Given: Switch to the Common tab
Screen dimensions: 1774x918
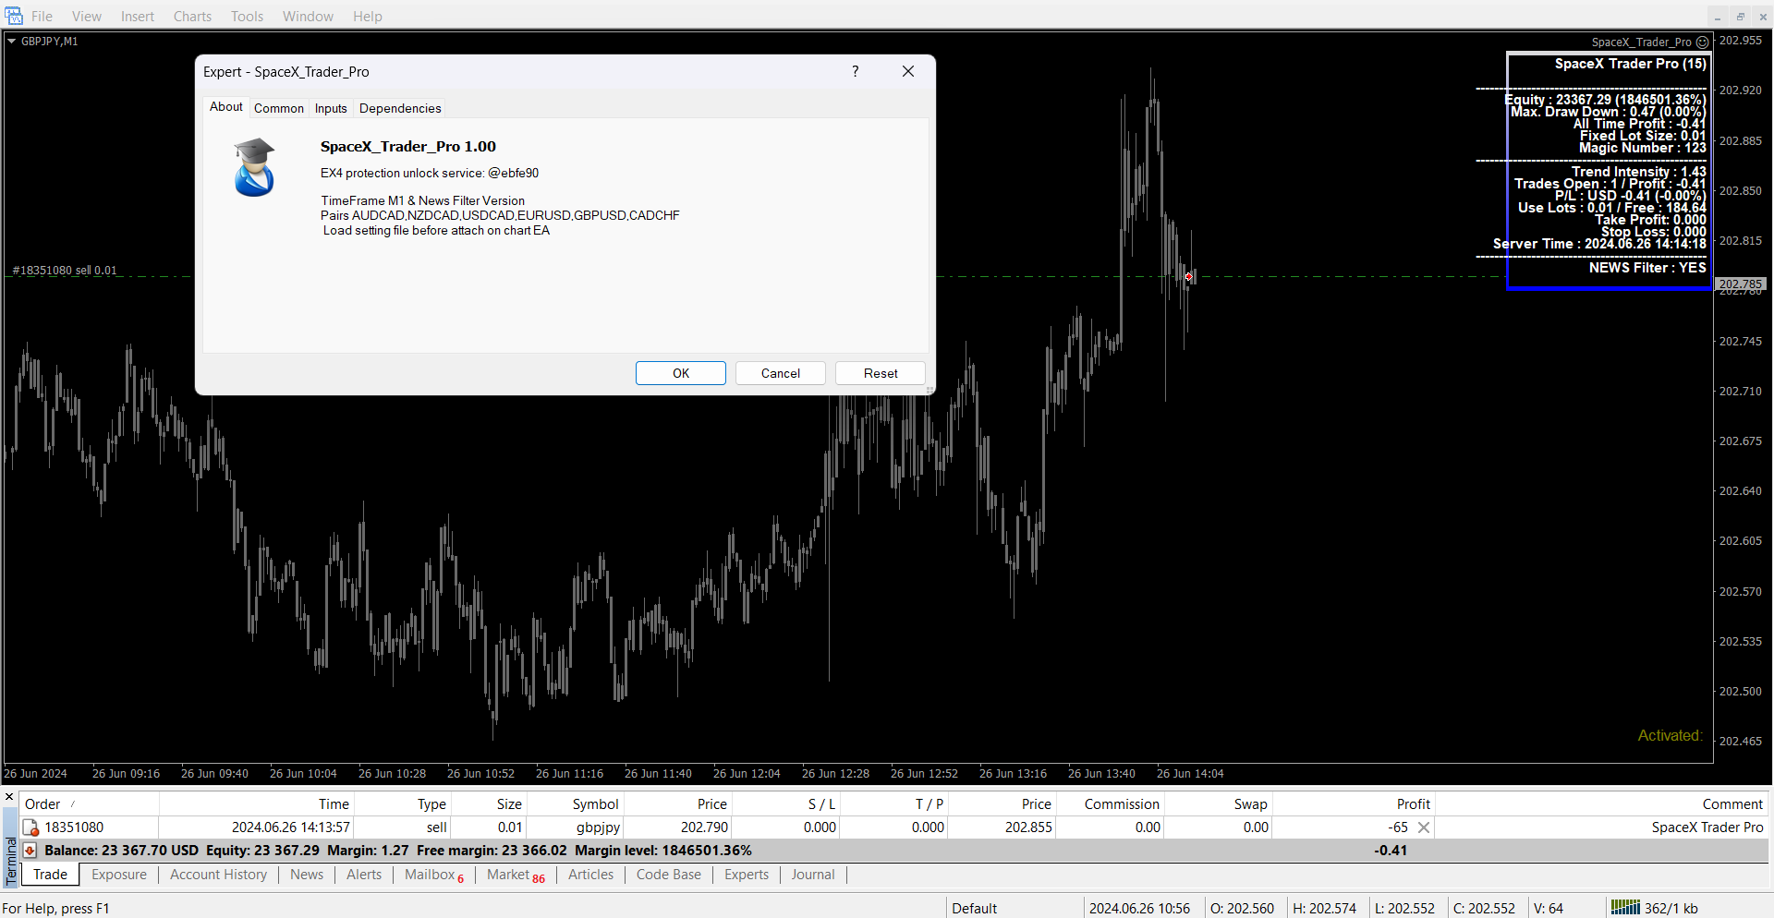Looking at the screenshot, I should coord(278,109).
